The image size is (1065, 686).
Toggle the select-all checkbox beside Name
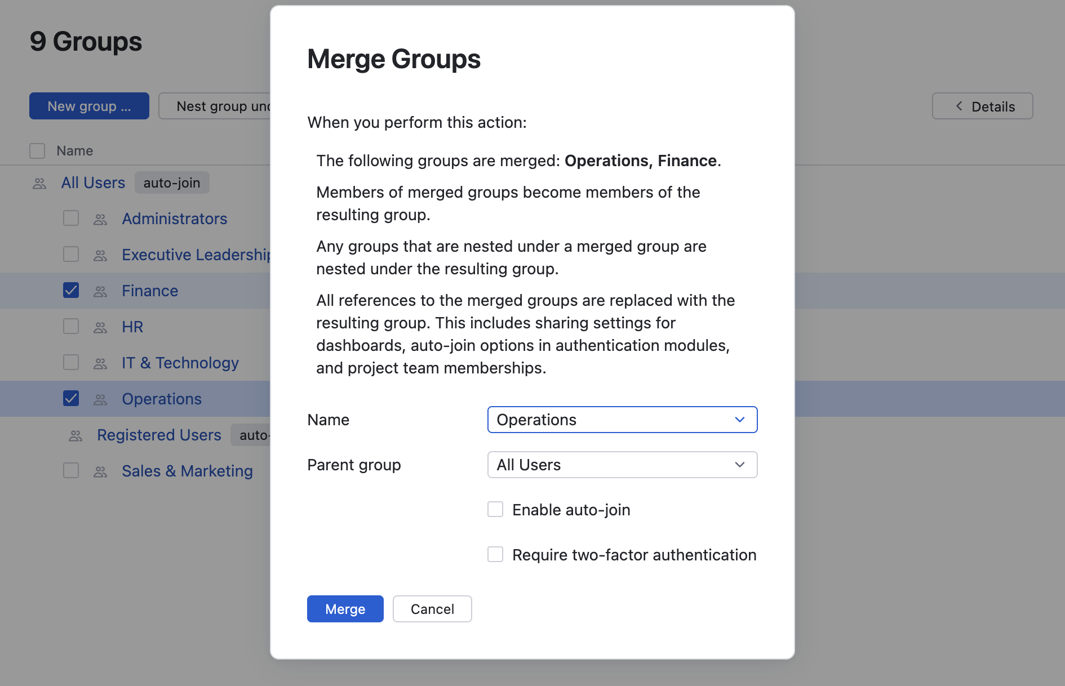[37, 151]
